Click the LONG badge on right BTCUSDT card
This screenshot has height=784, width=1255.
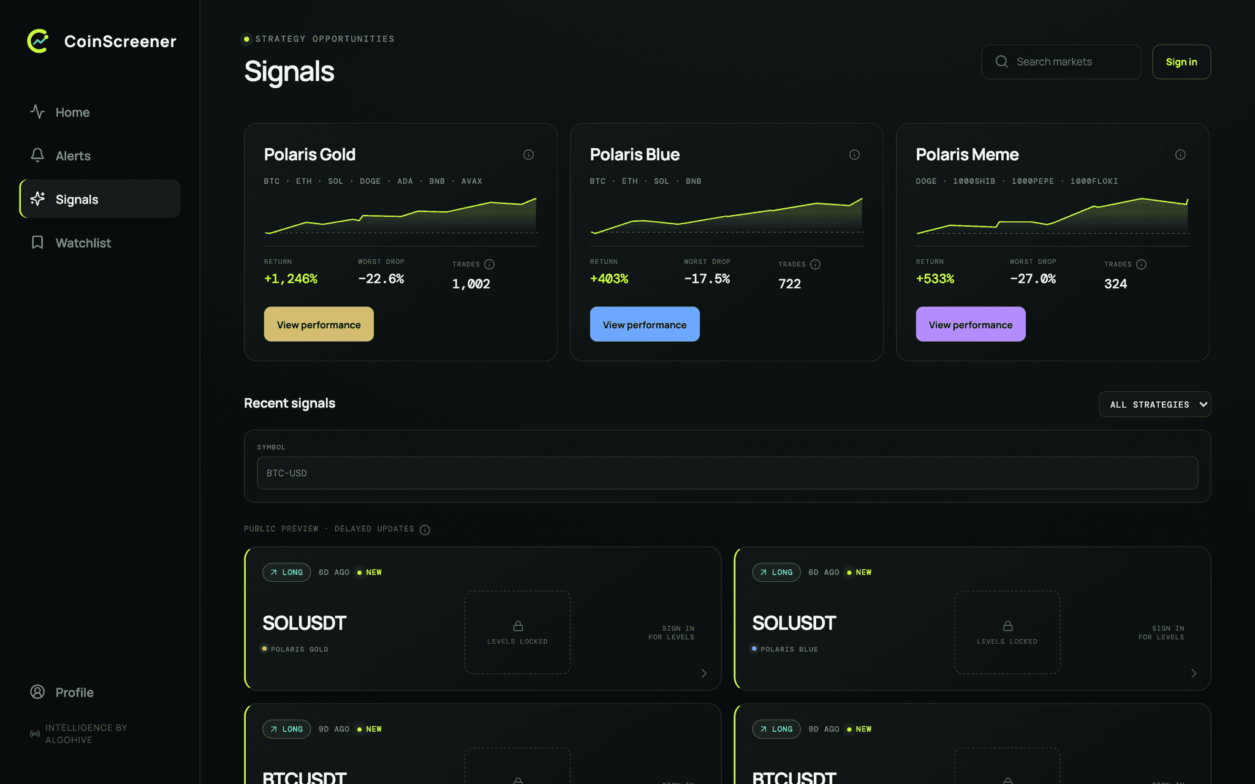[x=776, y=729]
